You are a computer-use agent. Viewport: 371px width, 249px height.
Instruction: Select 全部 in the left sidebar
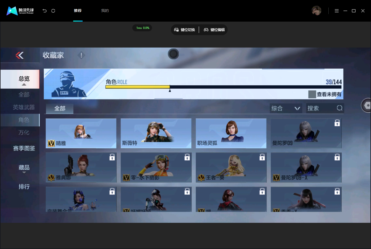tap(24, 95)
